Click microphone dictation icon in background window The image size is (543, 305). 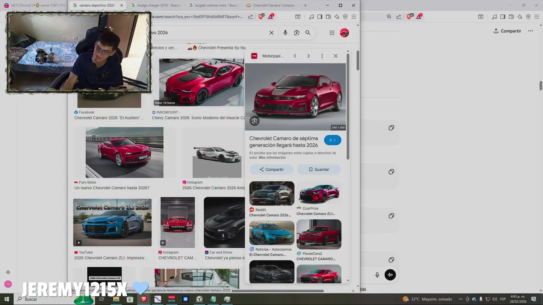[377, 275]
